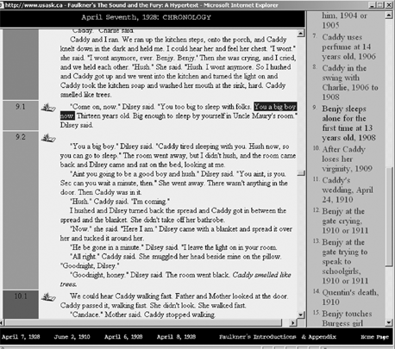Screen dimensions: 395x349
Task: Open chronology item Caddy's wedding, April 24, 1910
Action: point(348,190)
